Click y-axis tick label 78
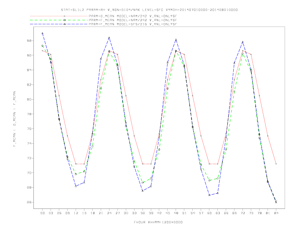This screenshot has width=301, height=232. click(29, 114)
